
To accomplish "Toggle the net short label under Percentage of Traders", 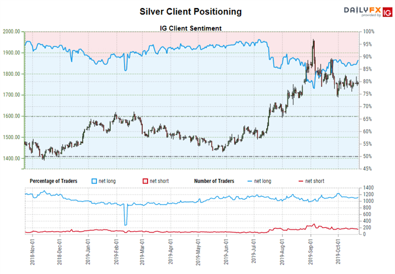I will (160, 181).
